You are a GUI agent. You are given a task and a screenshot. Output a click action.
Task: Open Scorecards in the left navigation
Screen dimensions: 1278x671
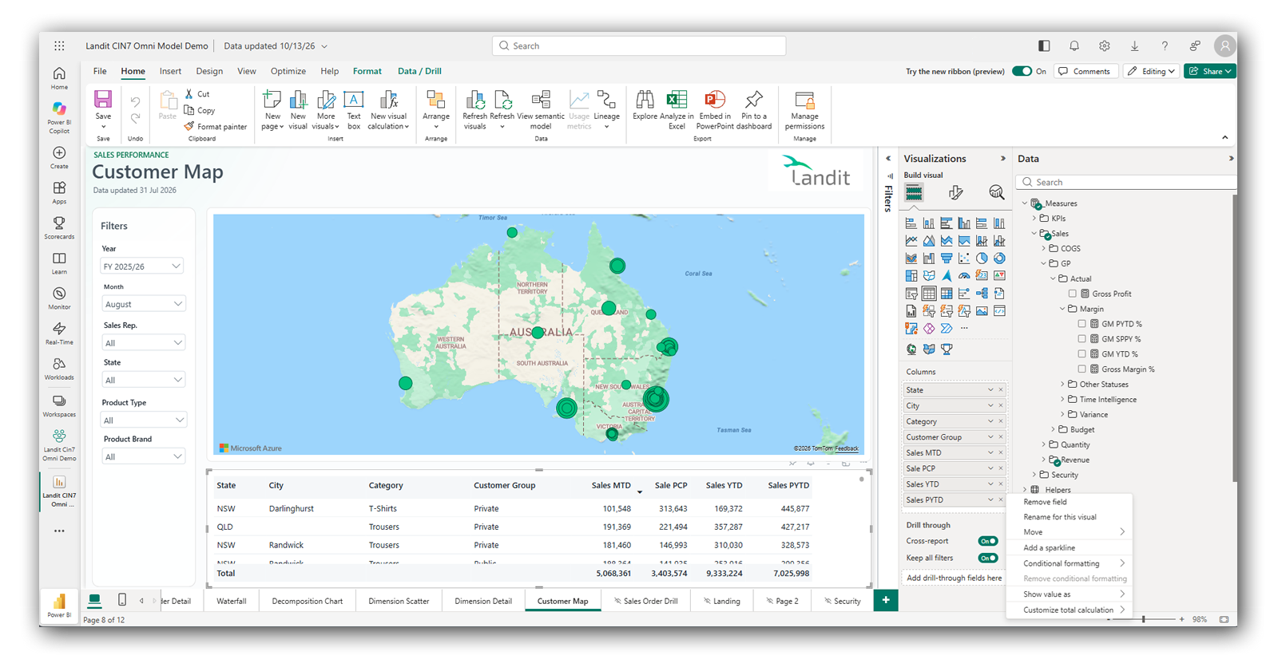(59, 228)
